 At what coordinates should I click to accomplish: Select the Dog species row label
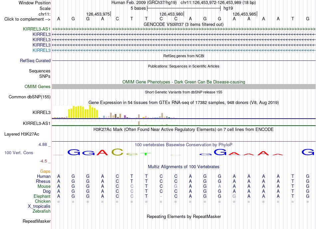[47, 191]
